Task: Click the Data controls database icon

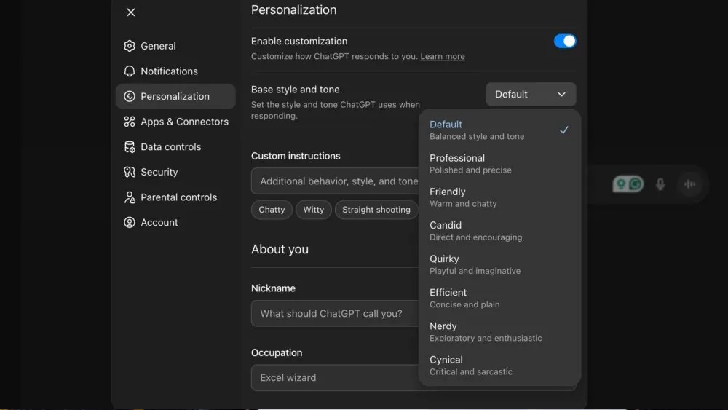Action: (x=130, y=147)
